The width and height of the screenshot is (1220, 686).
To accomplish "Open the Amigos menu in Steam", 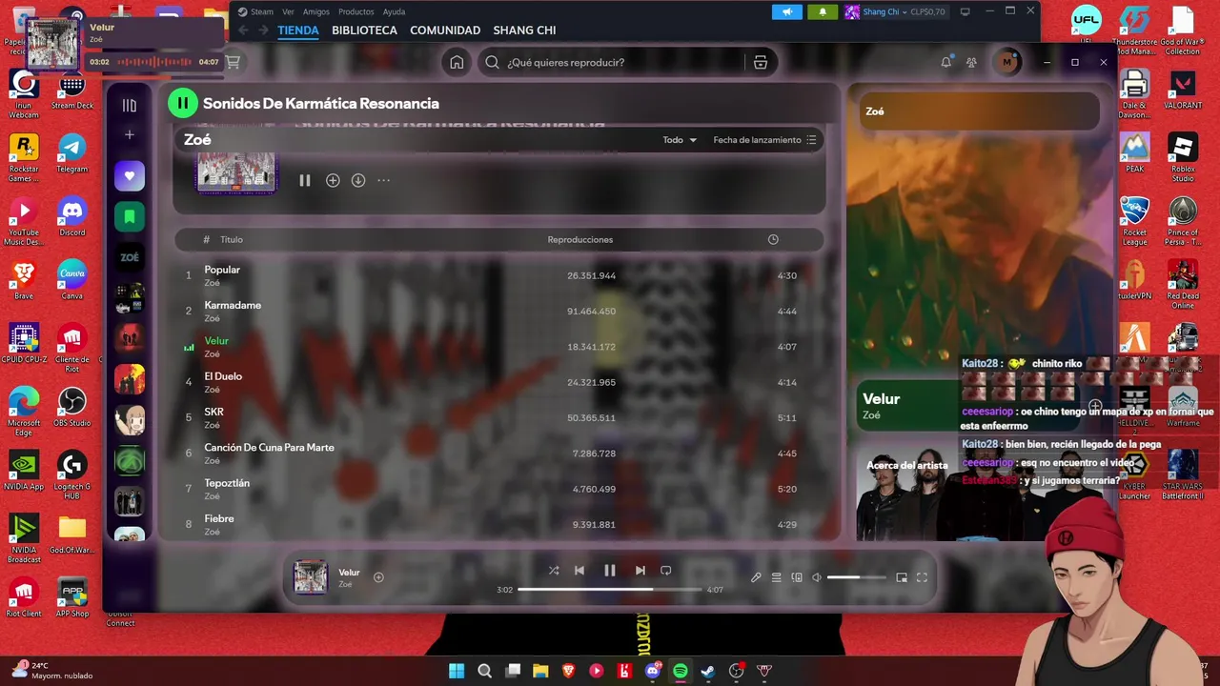I will 316,11.
